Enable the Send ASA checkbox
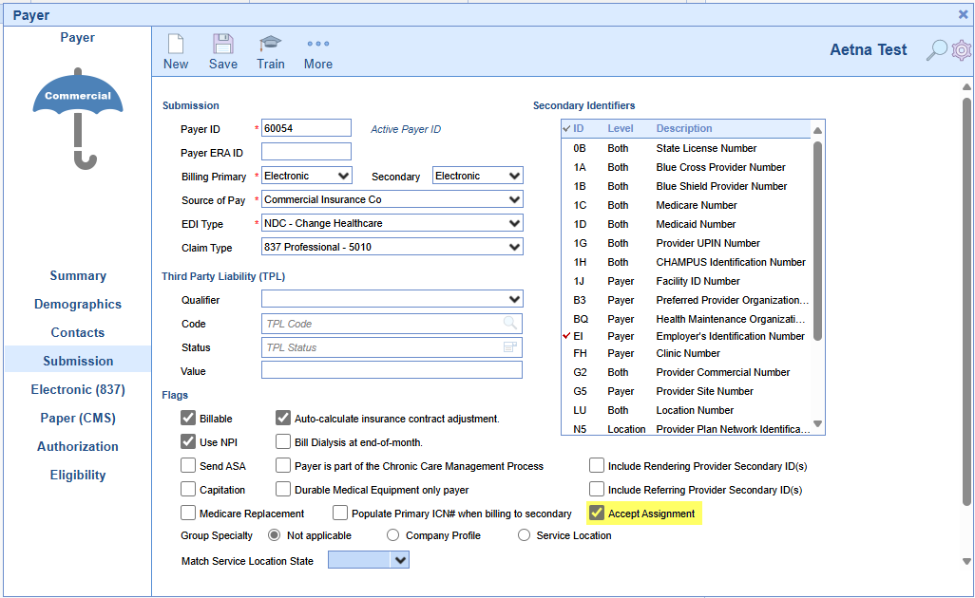 (x=188, y=466)
